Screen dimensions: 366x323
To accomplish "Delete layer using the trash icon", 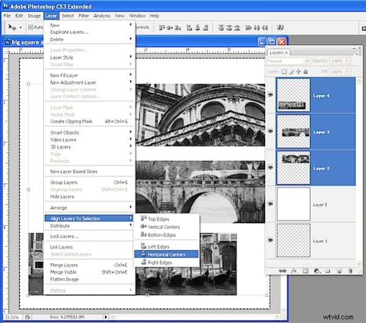I will (350, 270).
